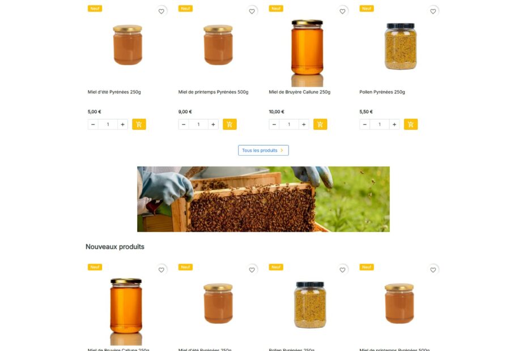
Task: Toggle wishlist heart on top Miel de Bruyère
Action: (x=342, y=11)
